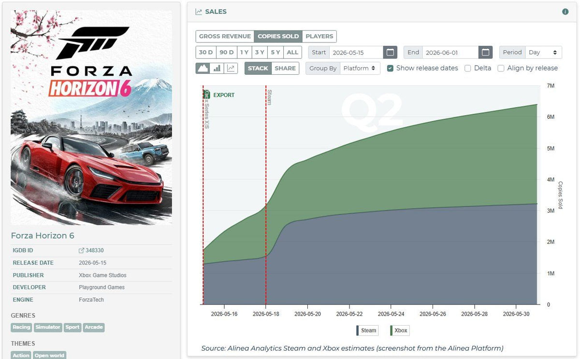Image resolution: width=580 pixels, height=359 pixels.
Task: Switch to the Players tab
Action: (x=319, y=36)
